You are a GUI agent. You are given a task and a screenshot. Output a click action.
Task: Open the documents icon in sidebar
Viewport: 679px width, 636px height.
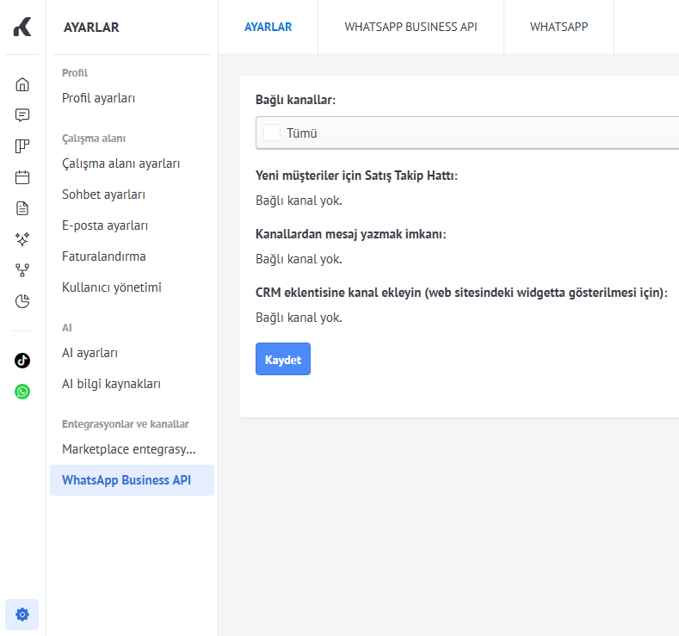[22, 208]
